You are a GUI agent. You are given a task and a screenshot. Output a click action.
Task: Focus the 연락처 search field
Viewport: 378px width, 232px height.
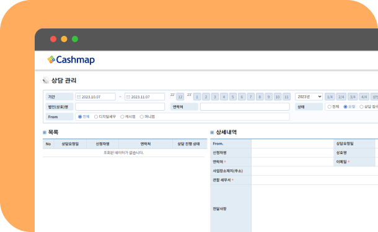click(245, 106)
